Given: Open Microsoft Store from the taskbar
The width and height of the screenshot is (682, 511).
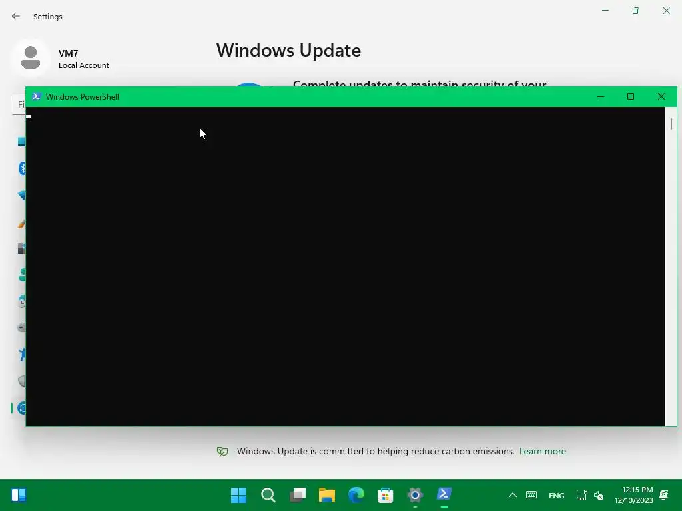Looking at the screenshot, I should point(386,495).
